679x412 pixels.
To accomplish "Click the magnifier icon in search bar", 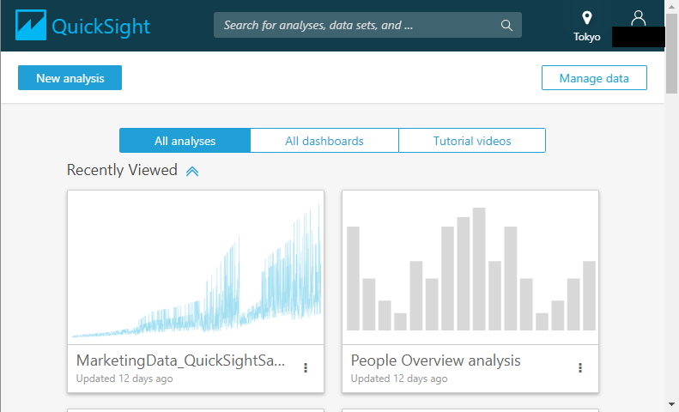I will point(507,25).
